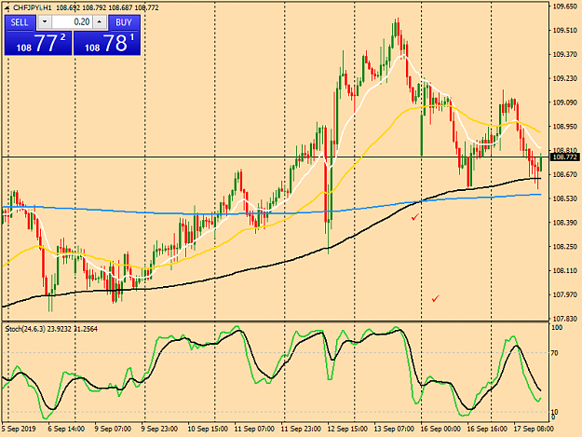Click the BUY button in the trading panel

point(124,22)
